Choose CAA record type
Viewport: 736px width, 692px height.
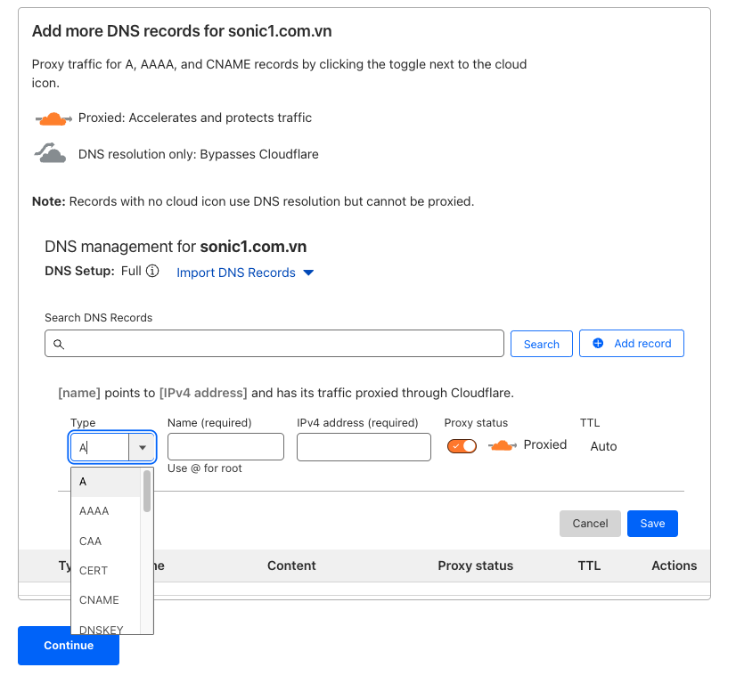(106, 541)
